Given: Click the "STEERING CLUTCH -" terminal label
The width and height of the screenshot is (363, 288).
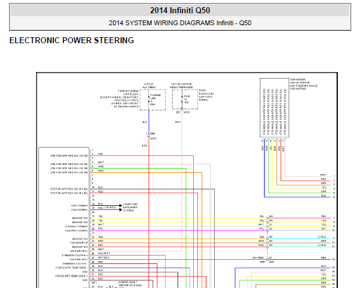Looking at the screenshot, I should (x=75, y=263).
